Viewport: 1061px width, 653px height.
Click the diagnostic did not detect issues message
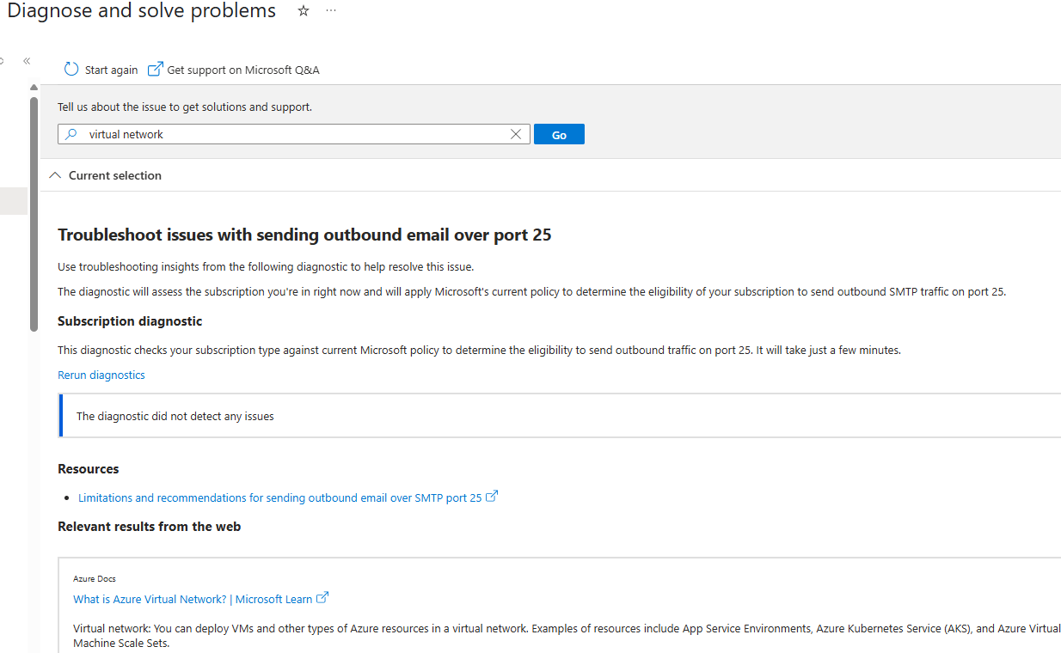tap(175, 416)
